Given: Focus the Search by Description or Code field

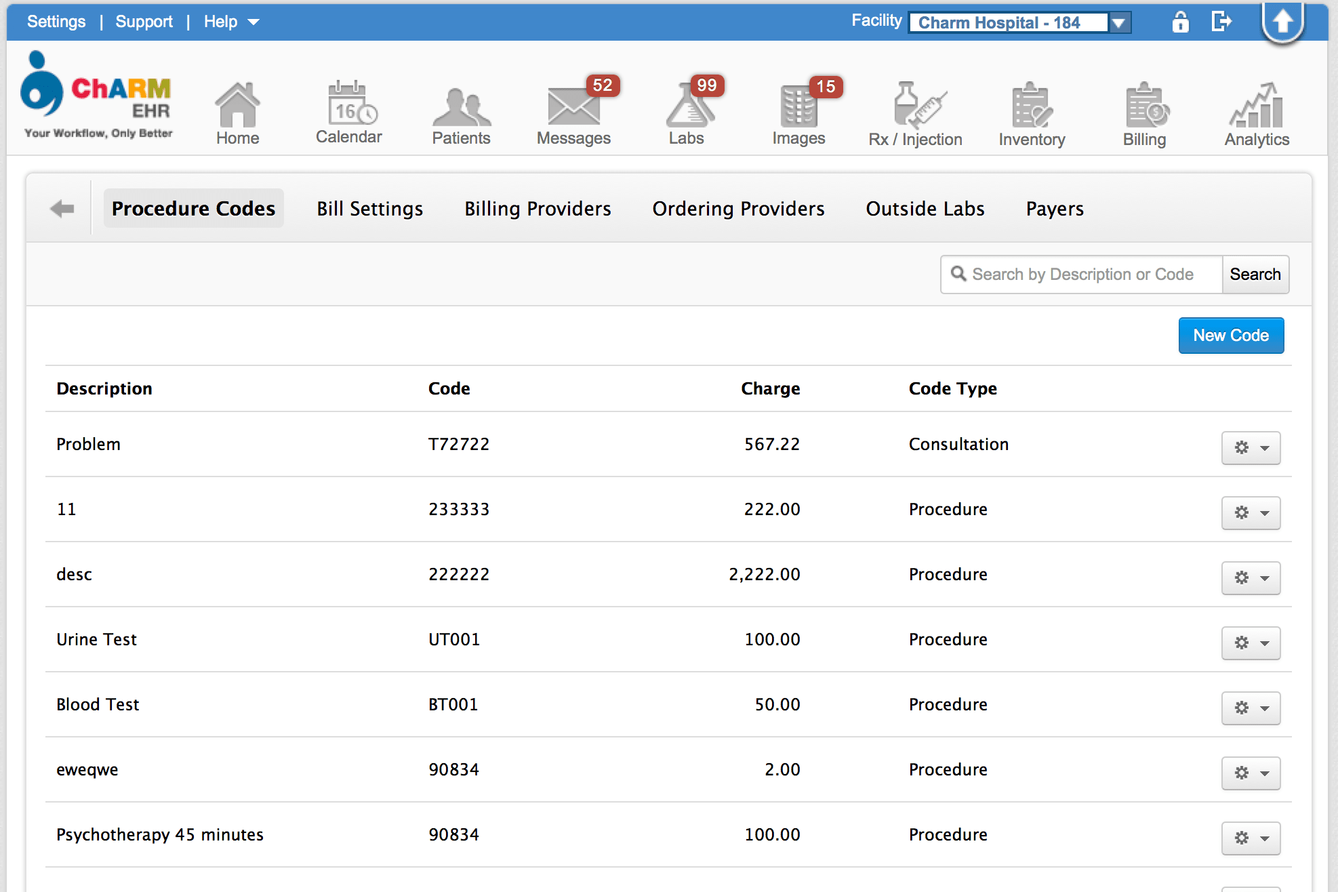Looking at the screenshot, I should pyautogui.click(x=1082, y=275).
